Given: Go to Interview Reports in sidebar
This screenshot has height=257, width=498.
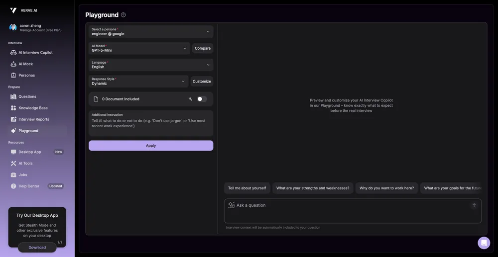Looking at the screenshot, I should point(34,119).
